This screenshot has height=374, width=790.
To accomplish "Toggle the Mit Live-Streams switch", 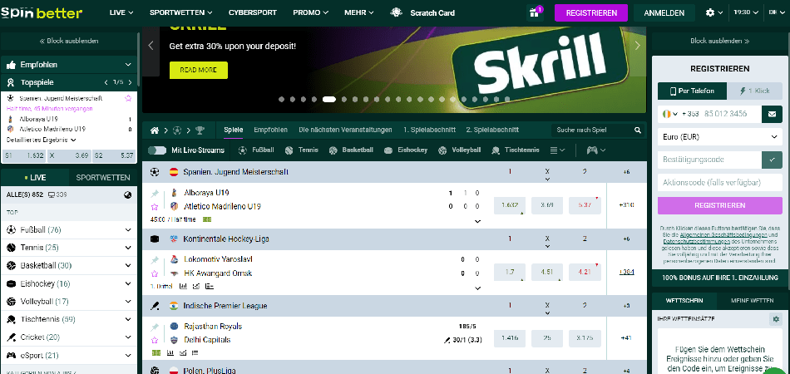I will [x=157, y=150].
